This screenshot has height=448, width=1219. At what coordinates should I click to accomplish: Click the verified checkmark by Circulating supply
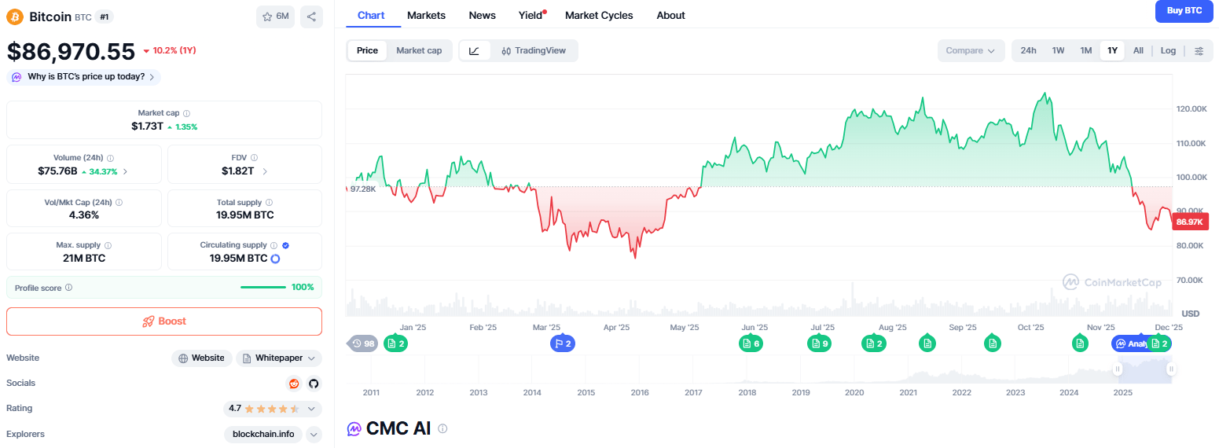coord(285,245)
